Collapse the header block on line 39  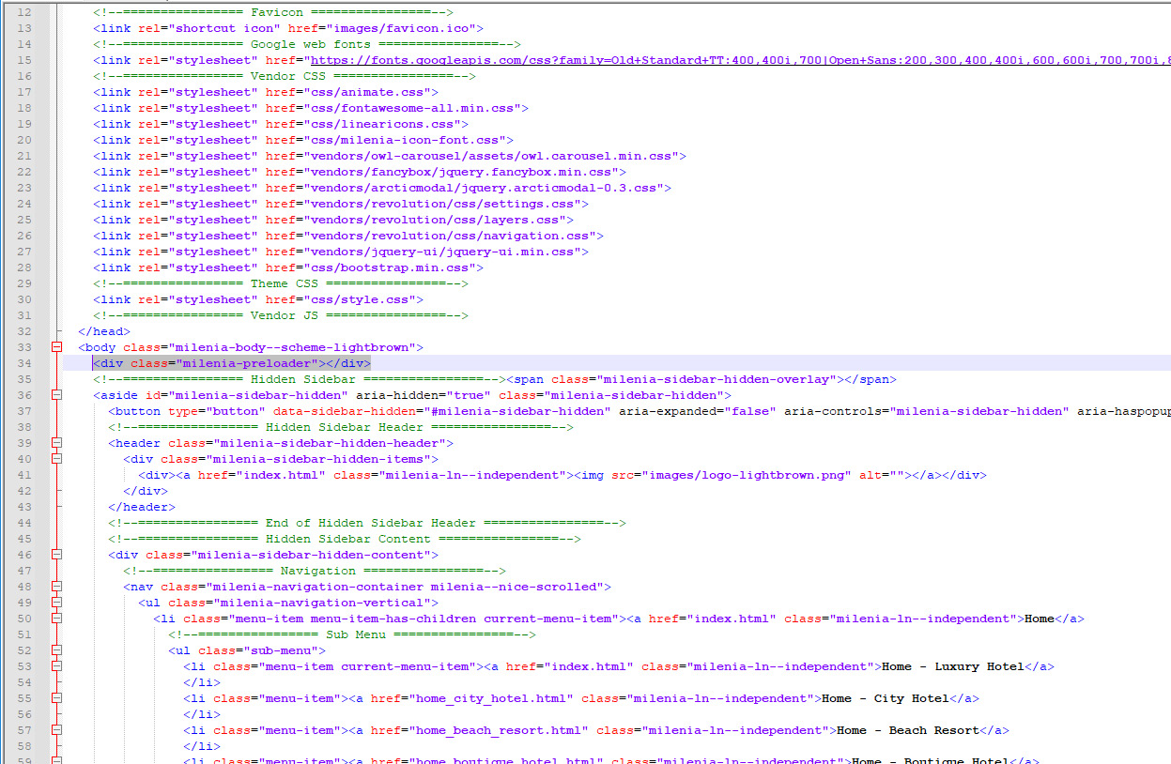[56, 443]
